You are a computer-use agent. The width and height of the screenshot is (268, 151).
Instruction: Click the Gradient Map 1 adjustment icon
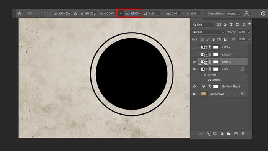[203, 87]
